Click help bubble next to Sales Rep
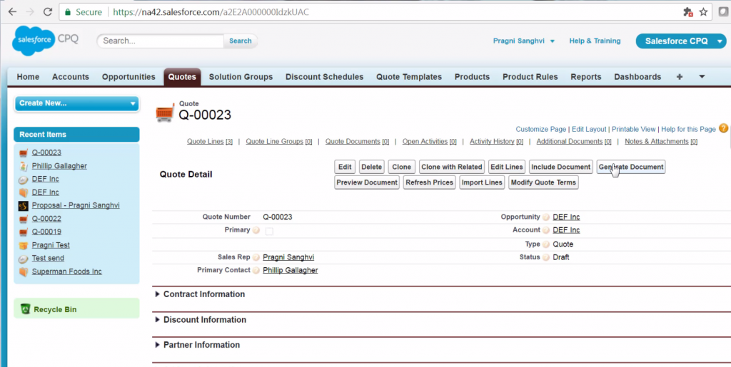The width and height of the screenshot is (731, 367). pyautogui.click(x=256, y=257)
